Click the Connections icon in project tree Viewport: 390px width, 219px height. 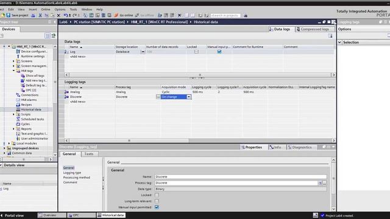(x=18, y=95)
